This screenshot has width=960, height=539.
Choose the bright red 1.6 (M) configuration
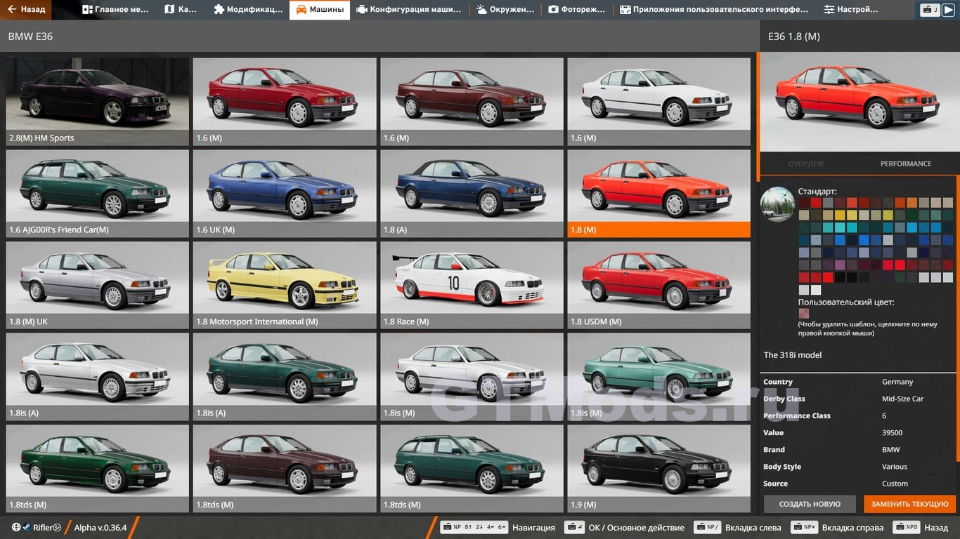click(285, 101)
